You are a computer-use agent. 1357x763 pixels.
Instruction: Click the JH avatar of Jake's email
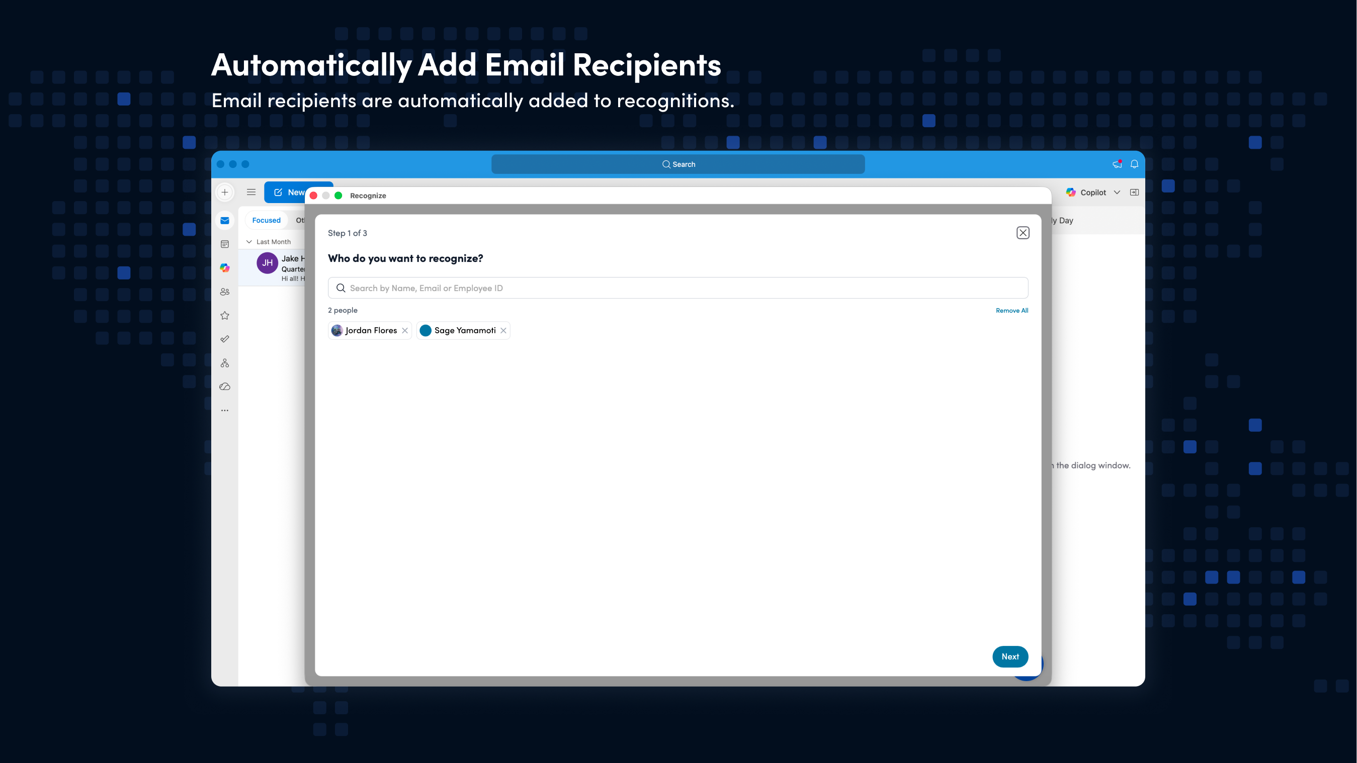tap(267, 263)
